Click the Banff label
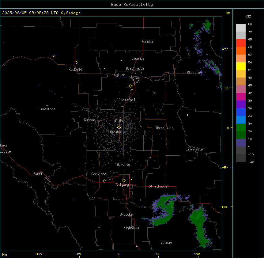The image size is (264, 258). (x=38, y=174)
